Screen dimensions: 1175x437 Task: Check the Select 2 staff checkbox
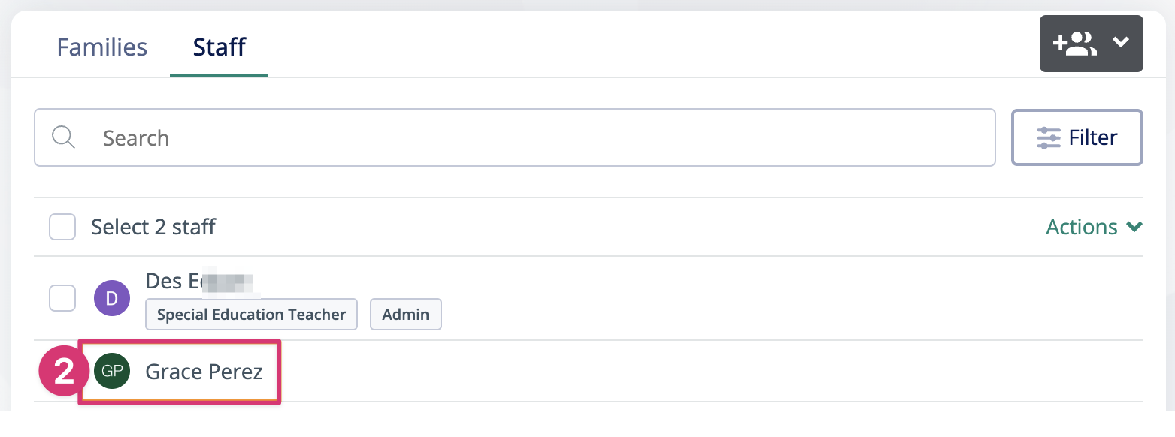62,227
